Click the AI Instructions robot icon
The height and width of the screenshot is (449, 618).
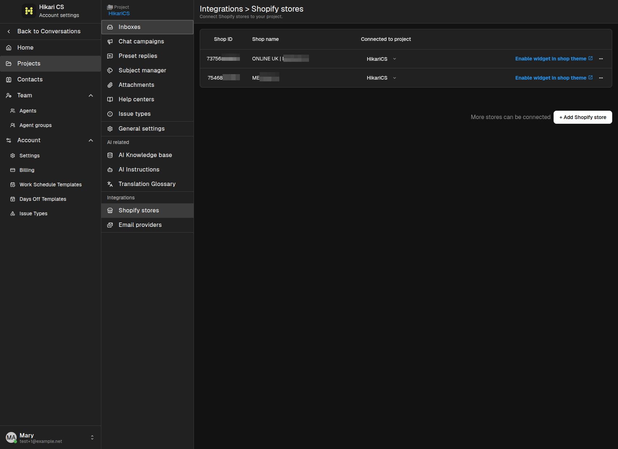[110, 170]
